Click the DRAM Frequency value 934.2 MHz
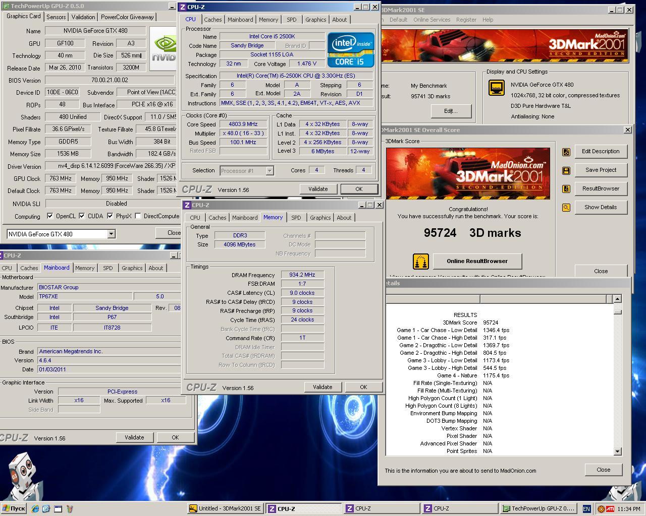The image size is (646, 516). tap(302, 275)
